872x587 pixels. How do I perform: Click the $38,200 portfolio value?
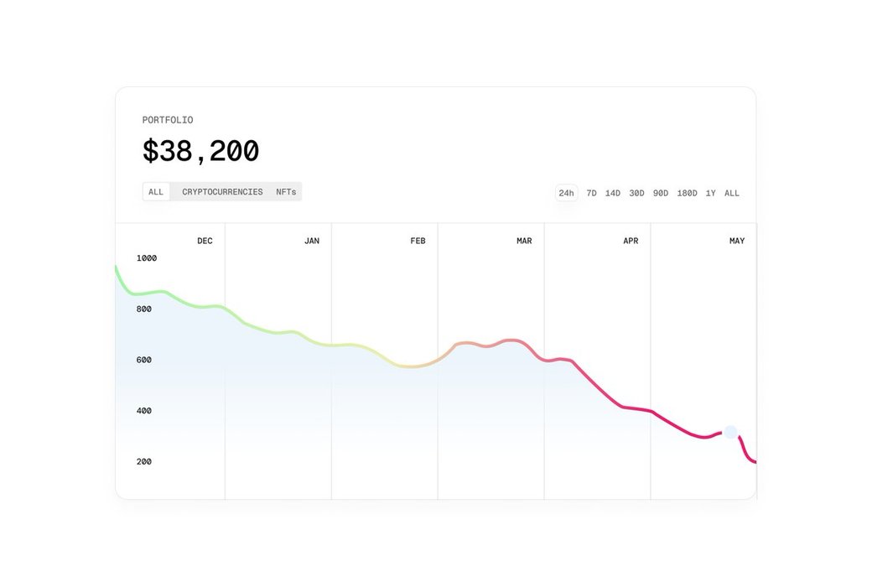(x=200, y=152)
